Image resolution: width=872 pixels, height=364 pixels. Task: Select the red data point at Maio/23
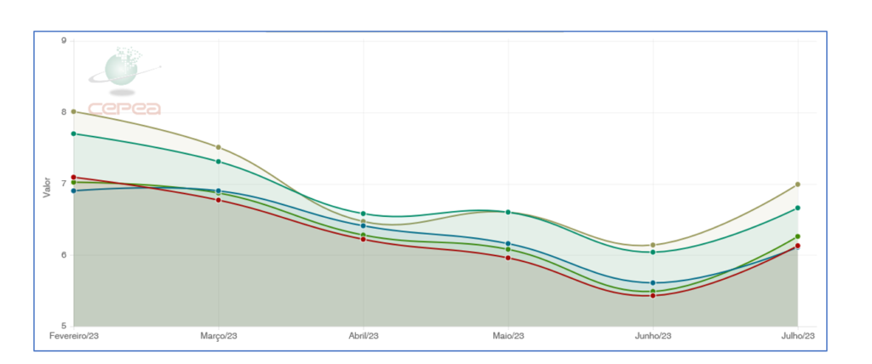508,257
